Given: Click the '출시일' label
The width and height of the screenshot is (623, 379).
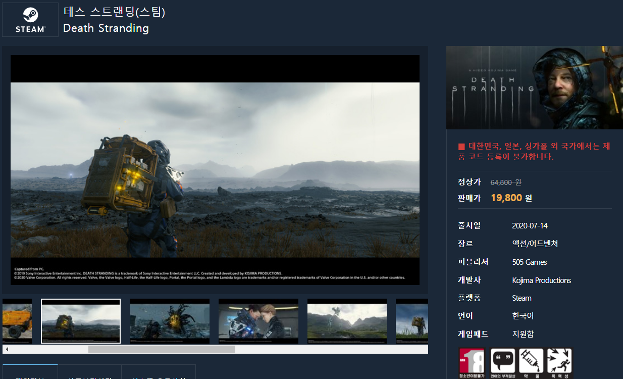Looking at the screenshot, I should (469, 225).
